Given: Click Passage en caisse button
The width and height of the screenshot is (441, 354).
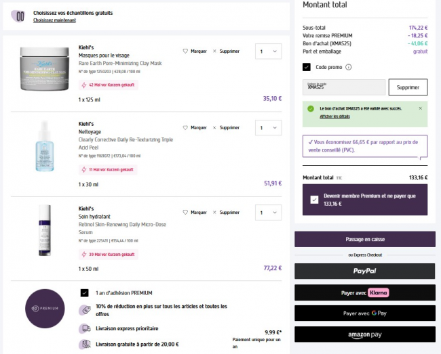Looking at the screenshot, I should [364, 239].
